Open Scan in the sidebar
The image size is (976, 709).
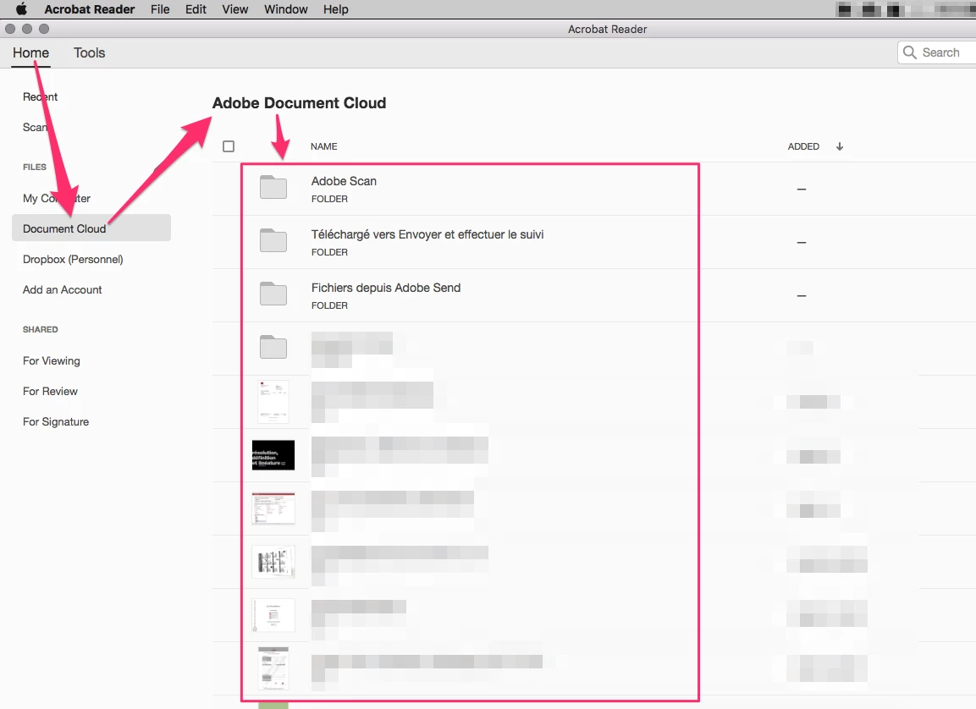[35, 127]
